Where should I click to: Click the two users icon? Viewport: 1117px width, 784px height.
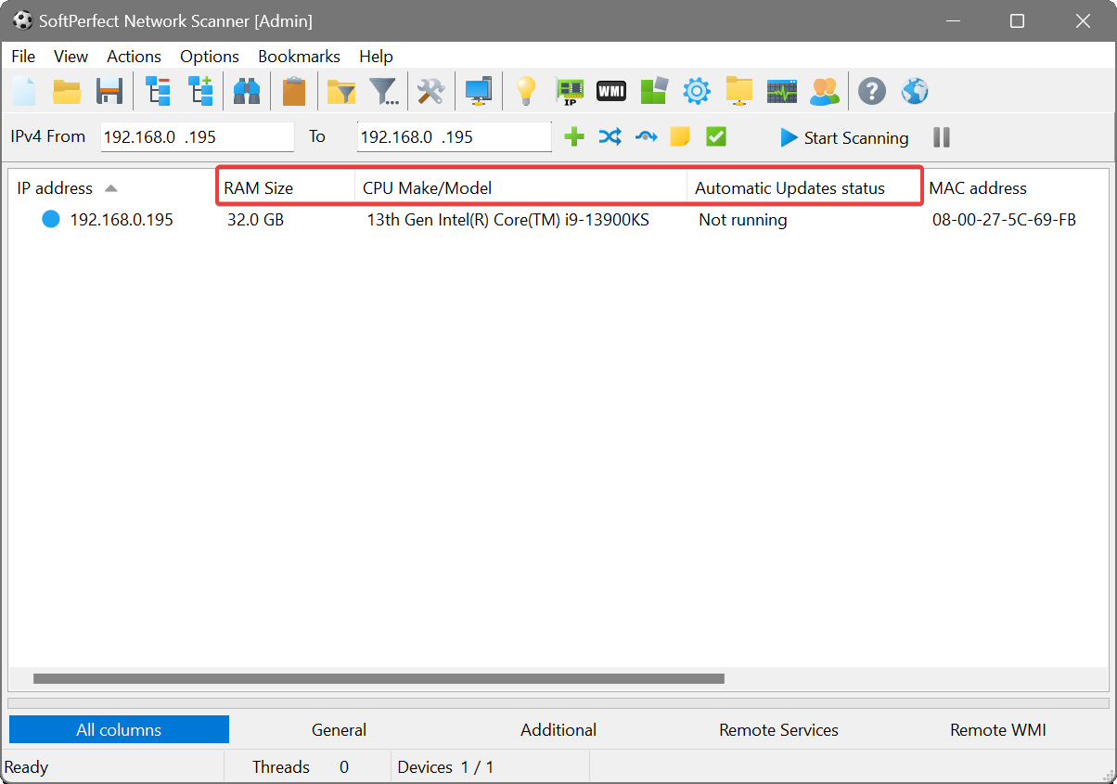point(824,91)
